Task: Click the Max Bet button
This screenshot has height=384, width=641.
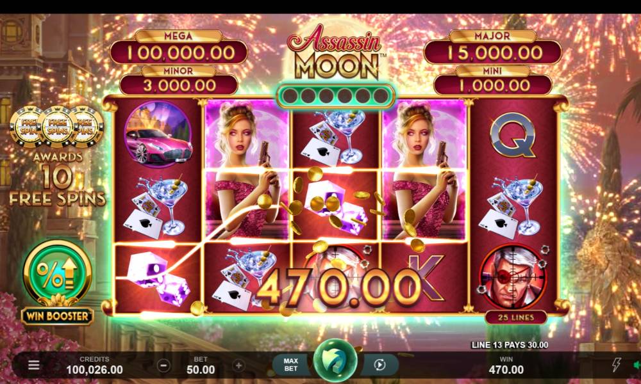Action: 290,364
